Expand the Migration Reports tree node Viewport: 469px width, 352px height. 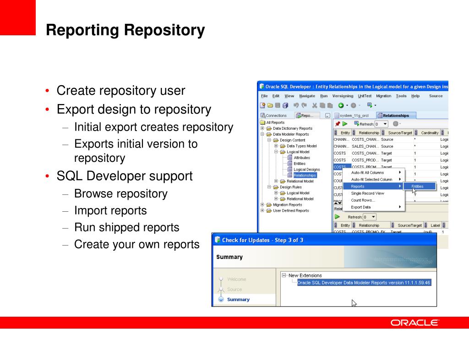tap(262, 205)
